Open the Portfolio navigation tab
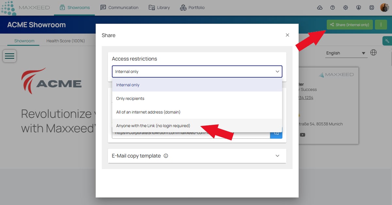 (x=192, y=8)
